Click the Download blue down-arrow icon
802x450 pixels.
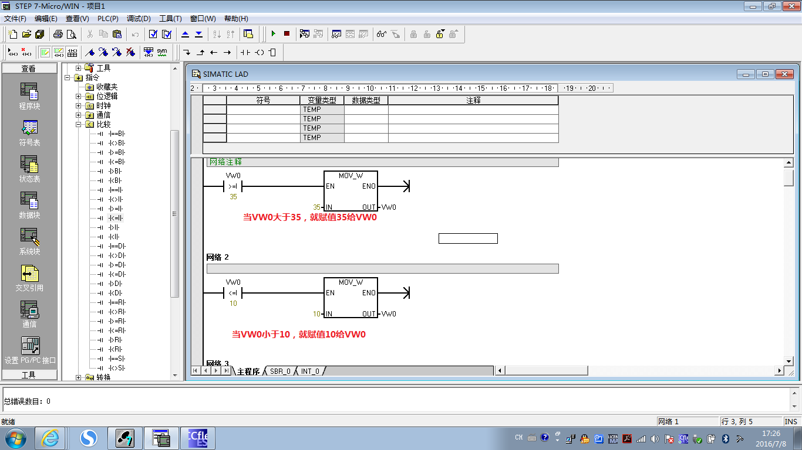tap(198, 34)
